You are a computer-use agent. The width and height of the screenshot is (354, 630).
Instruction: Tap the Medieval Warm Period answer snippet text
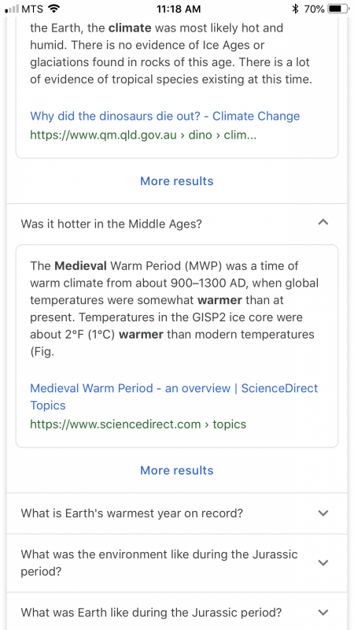[x=174, y=309]
